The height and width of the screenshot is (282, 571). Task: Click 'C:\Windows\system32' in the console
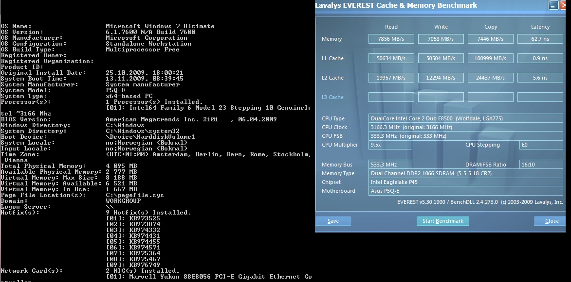pyautogui.click(x=143, y=131)
